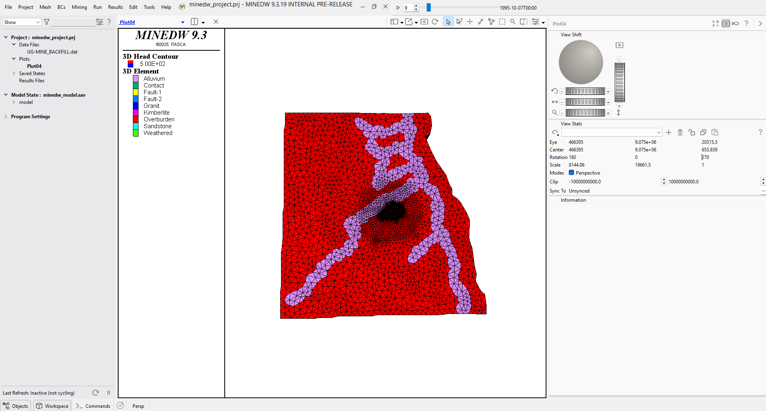Click the rotation decrease minus button
Screen dimensions: 766x411
pyautogui.click(x=562, y=91)
